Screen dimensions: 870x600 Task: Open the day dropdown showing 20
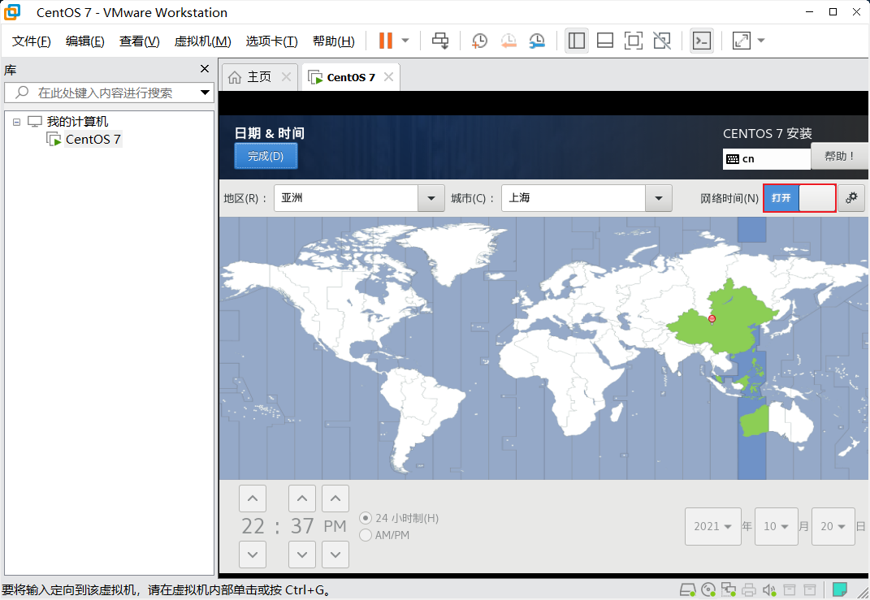(x=833, y=526)
